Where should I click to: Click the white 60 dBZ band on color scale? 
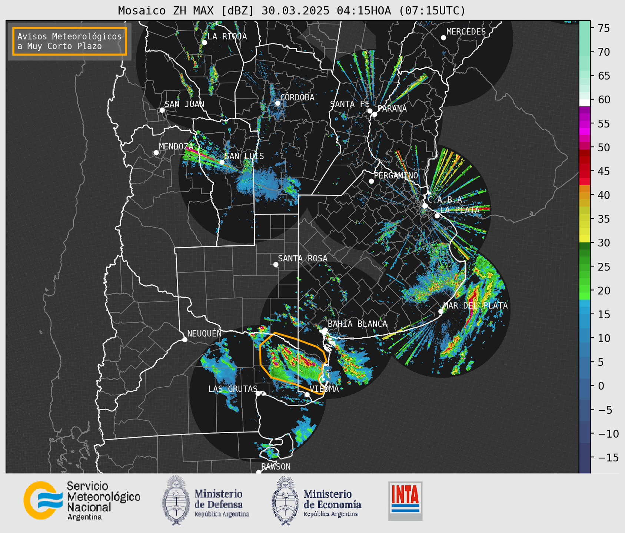pos(585,102)
